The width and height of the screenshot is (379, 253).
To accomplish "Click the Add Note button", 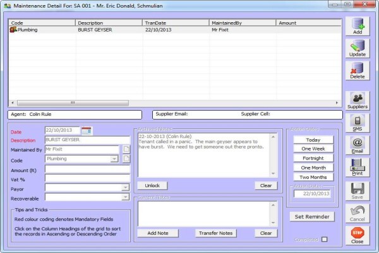I will pos(158,233).
